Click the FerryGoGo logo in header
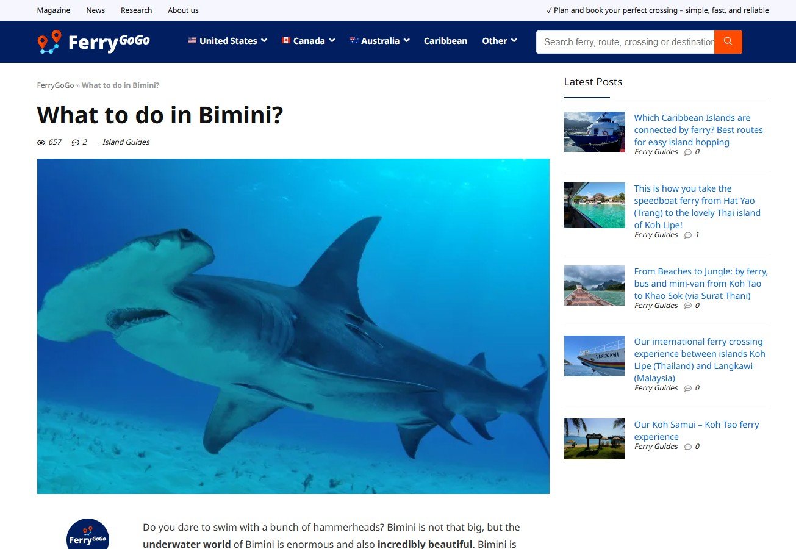The width and height of the screenshot is (796, 549). click(x=93, y=41)
